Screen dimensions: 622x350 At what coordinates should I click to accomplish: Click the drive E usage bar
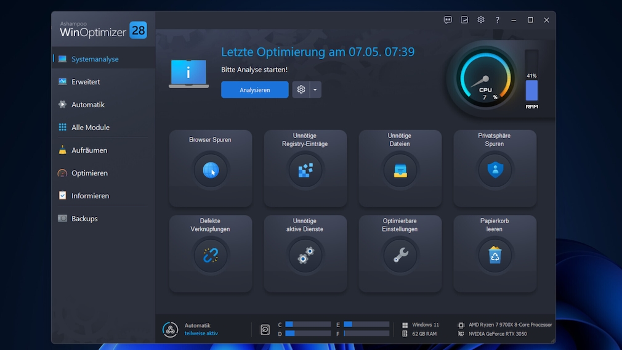click(366, 324)
